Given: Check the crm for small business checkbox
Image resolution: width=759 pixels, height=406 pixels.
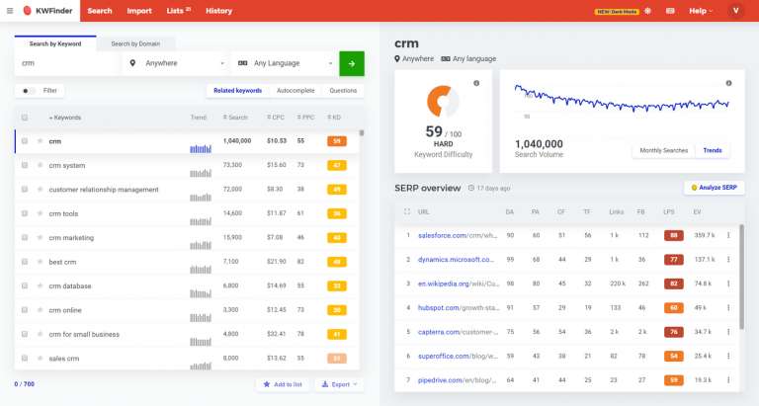Looking at the screenshot, I should coord(24,334).
